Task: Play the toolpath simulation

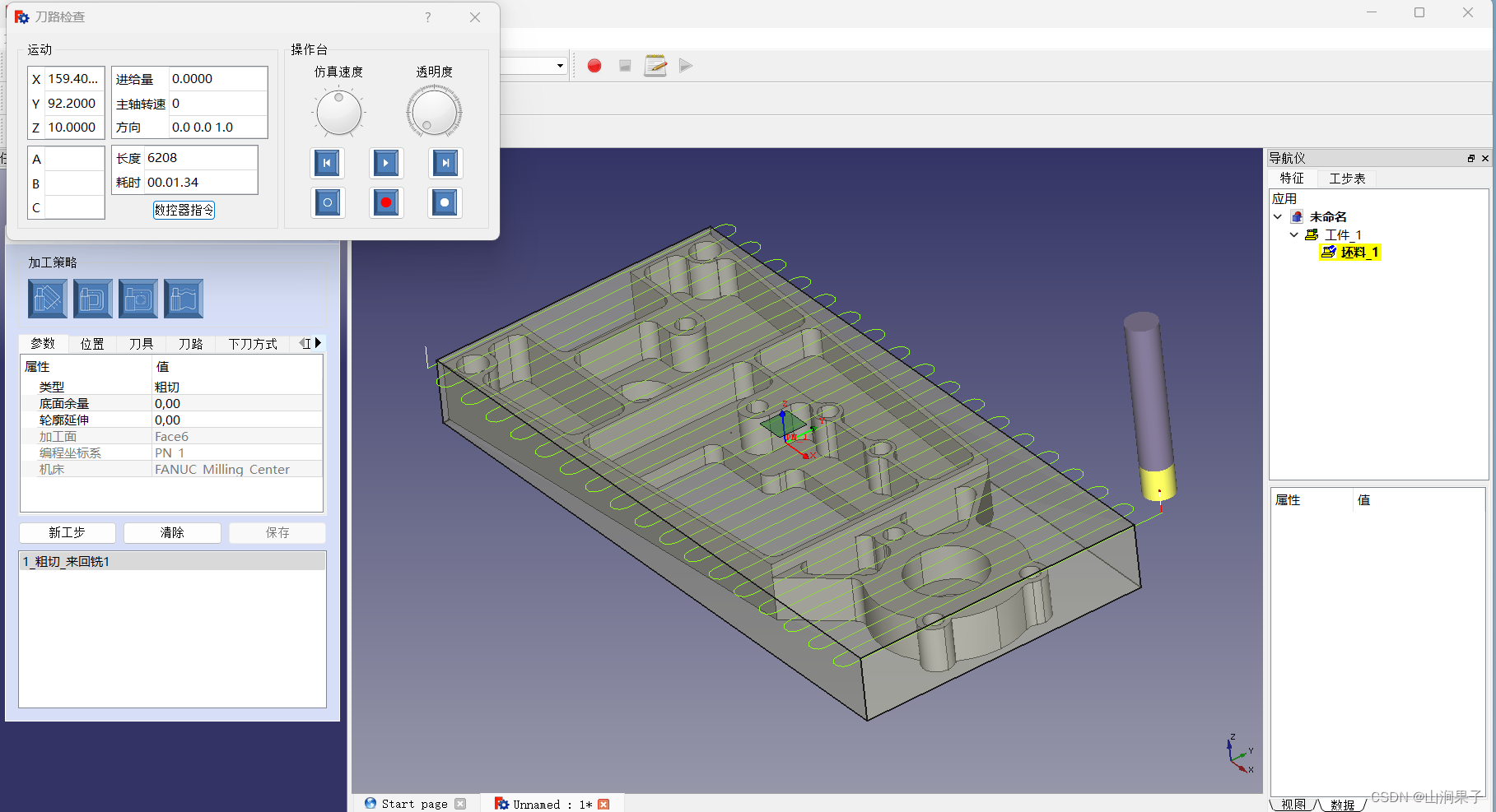Action: click(x=385, y=163)
